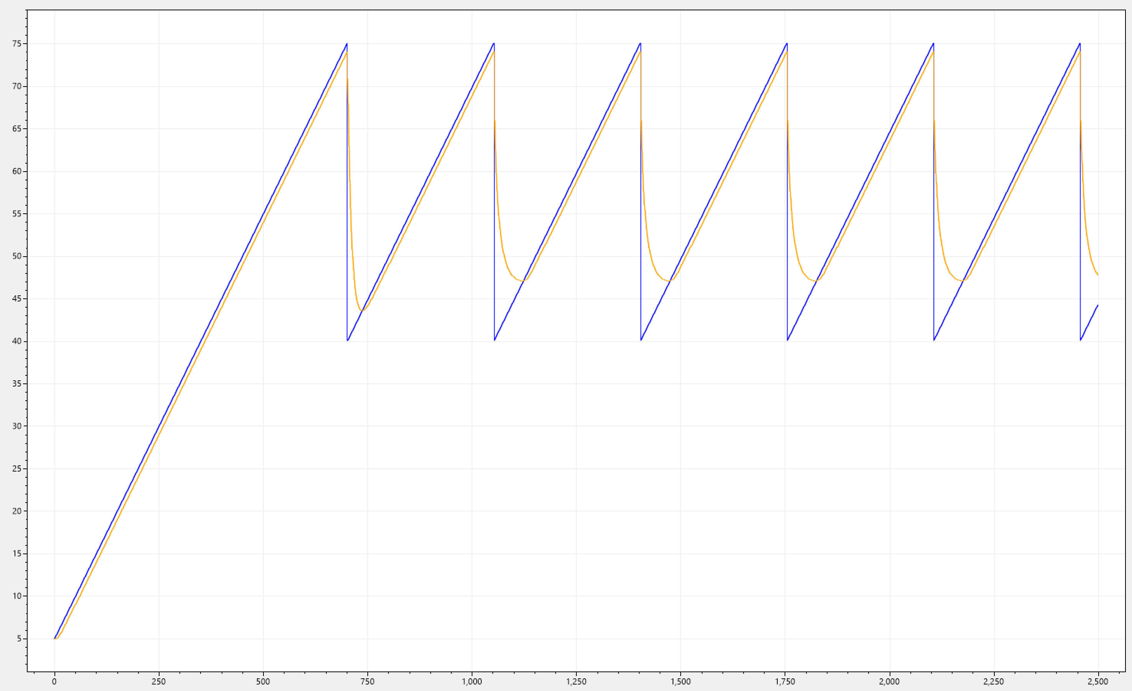Click the y-axis label 35
This screenshot has height=691, width=1132.
point(17,383)
